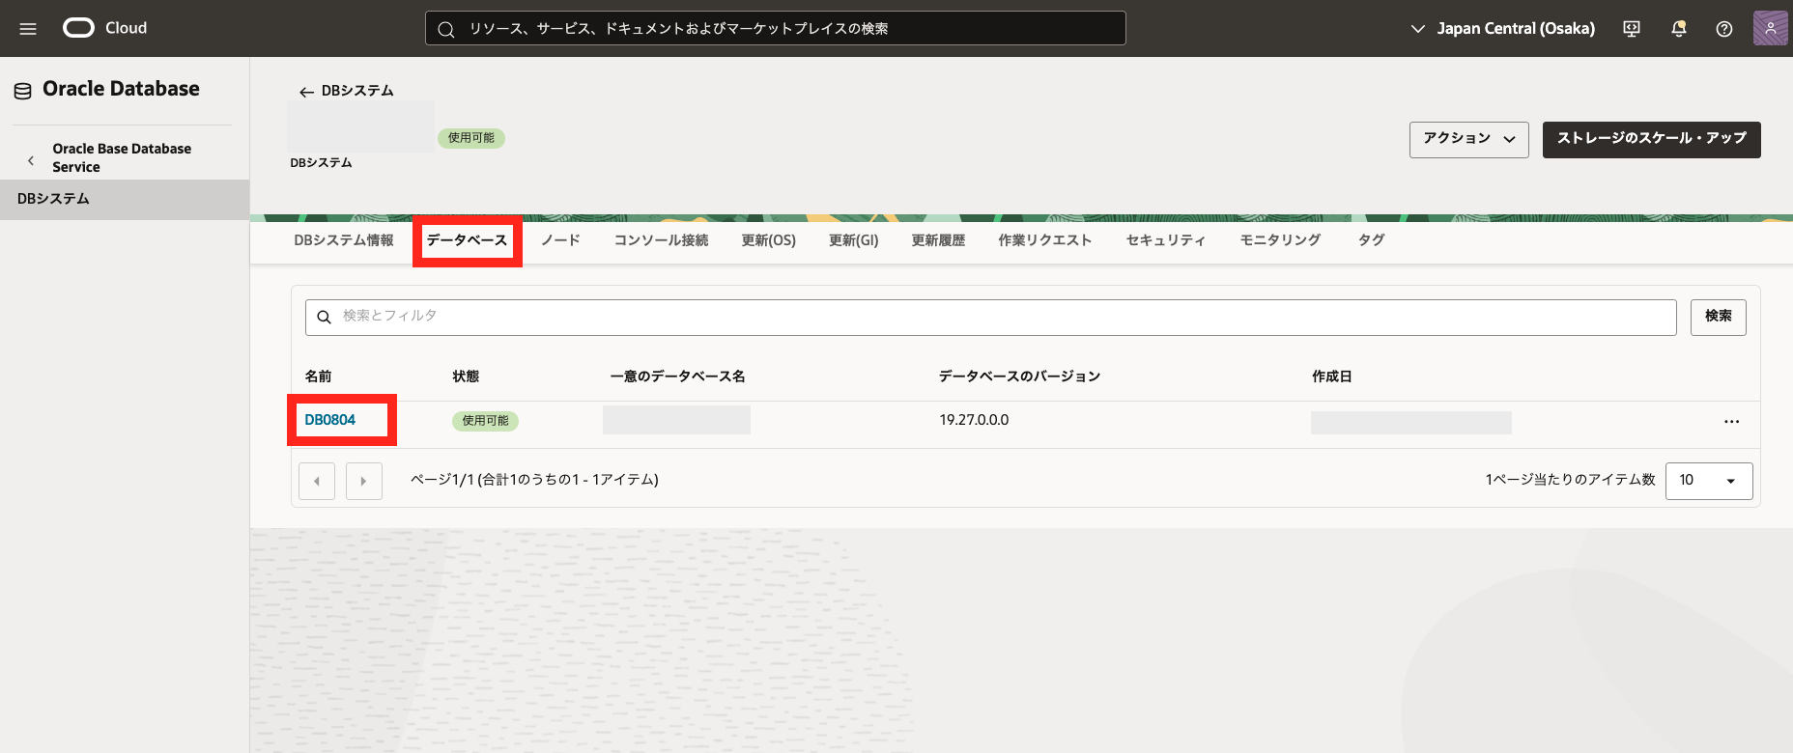Open the hamburger navigation menu
1793x753 pixels.
[x=28, y=29]
